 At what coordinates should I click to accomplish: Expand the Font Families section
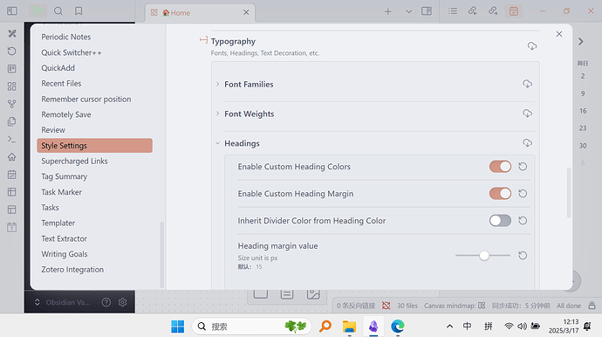(218, 84)
